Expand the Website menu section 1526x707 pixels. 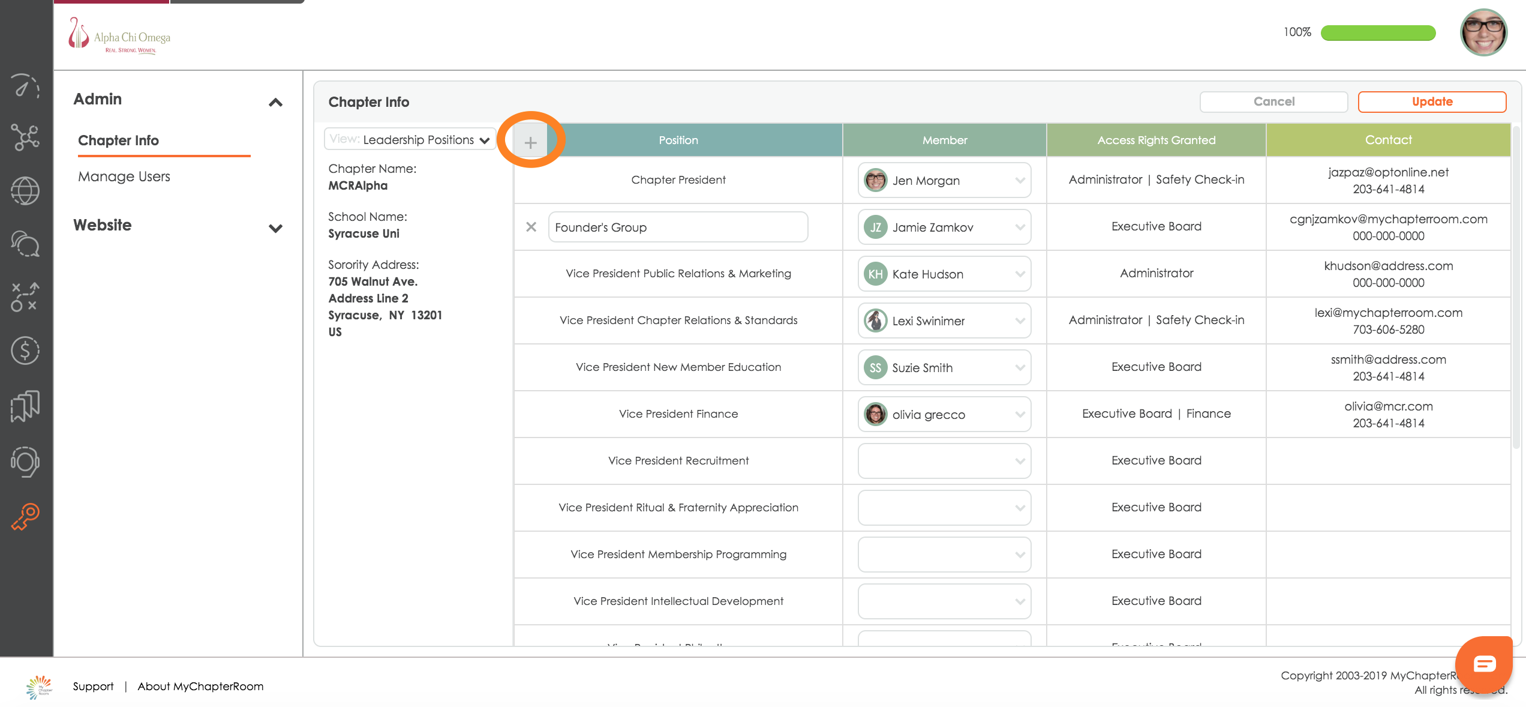[275, 228]
